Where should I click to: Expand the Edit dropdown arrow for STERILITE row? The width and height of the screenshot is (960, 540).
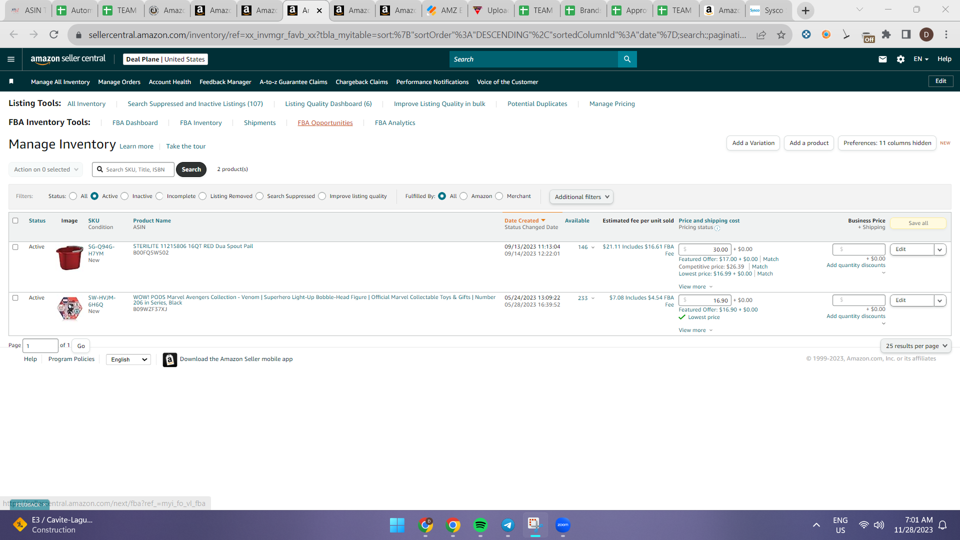(940, 249)
